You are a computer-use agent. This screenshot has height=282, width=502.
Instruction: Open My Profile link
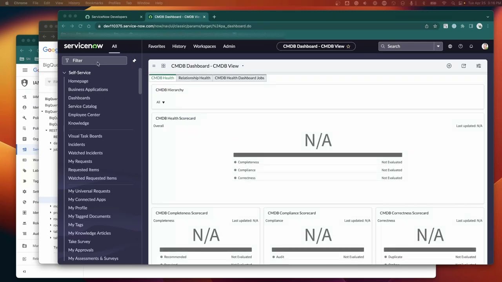(x=78, y=208)
